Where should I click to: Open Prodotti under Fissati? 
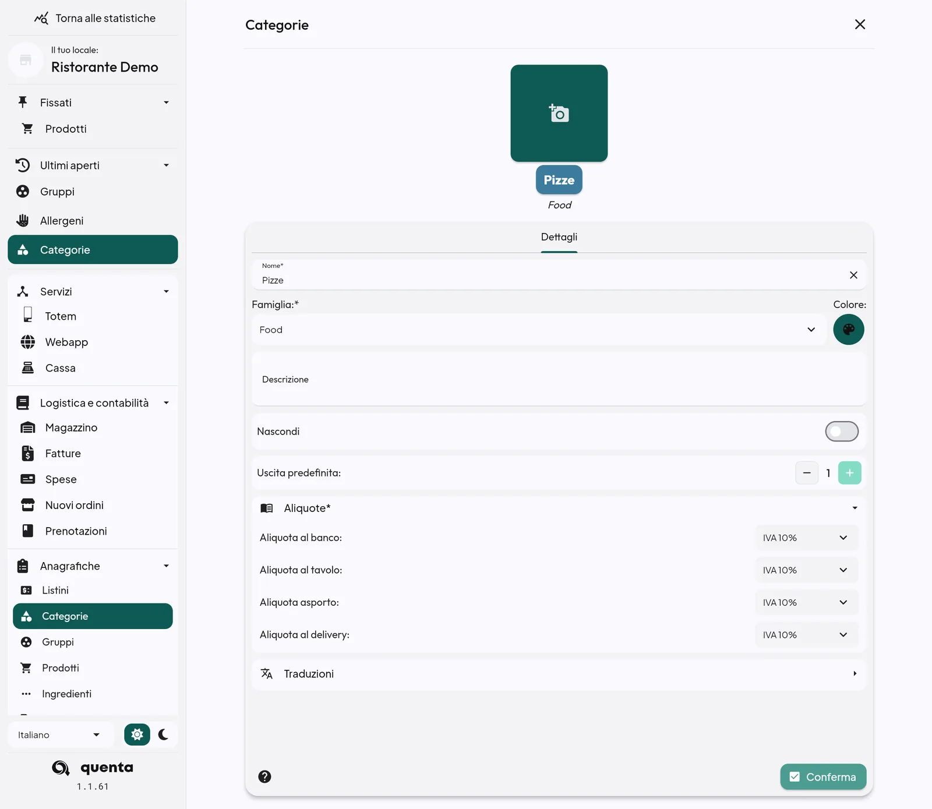93,129
